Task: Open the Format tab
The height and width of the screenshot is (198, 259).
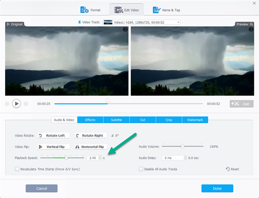Action: [x=90, y=10]
